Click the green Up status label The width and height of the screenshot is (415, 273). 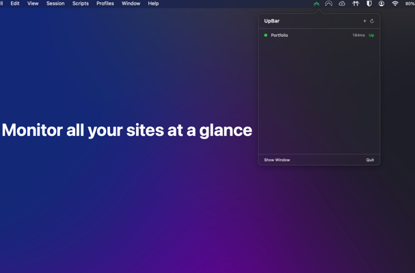371,35
